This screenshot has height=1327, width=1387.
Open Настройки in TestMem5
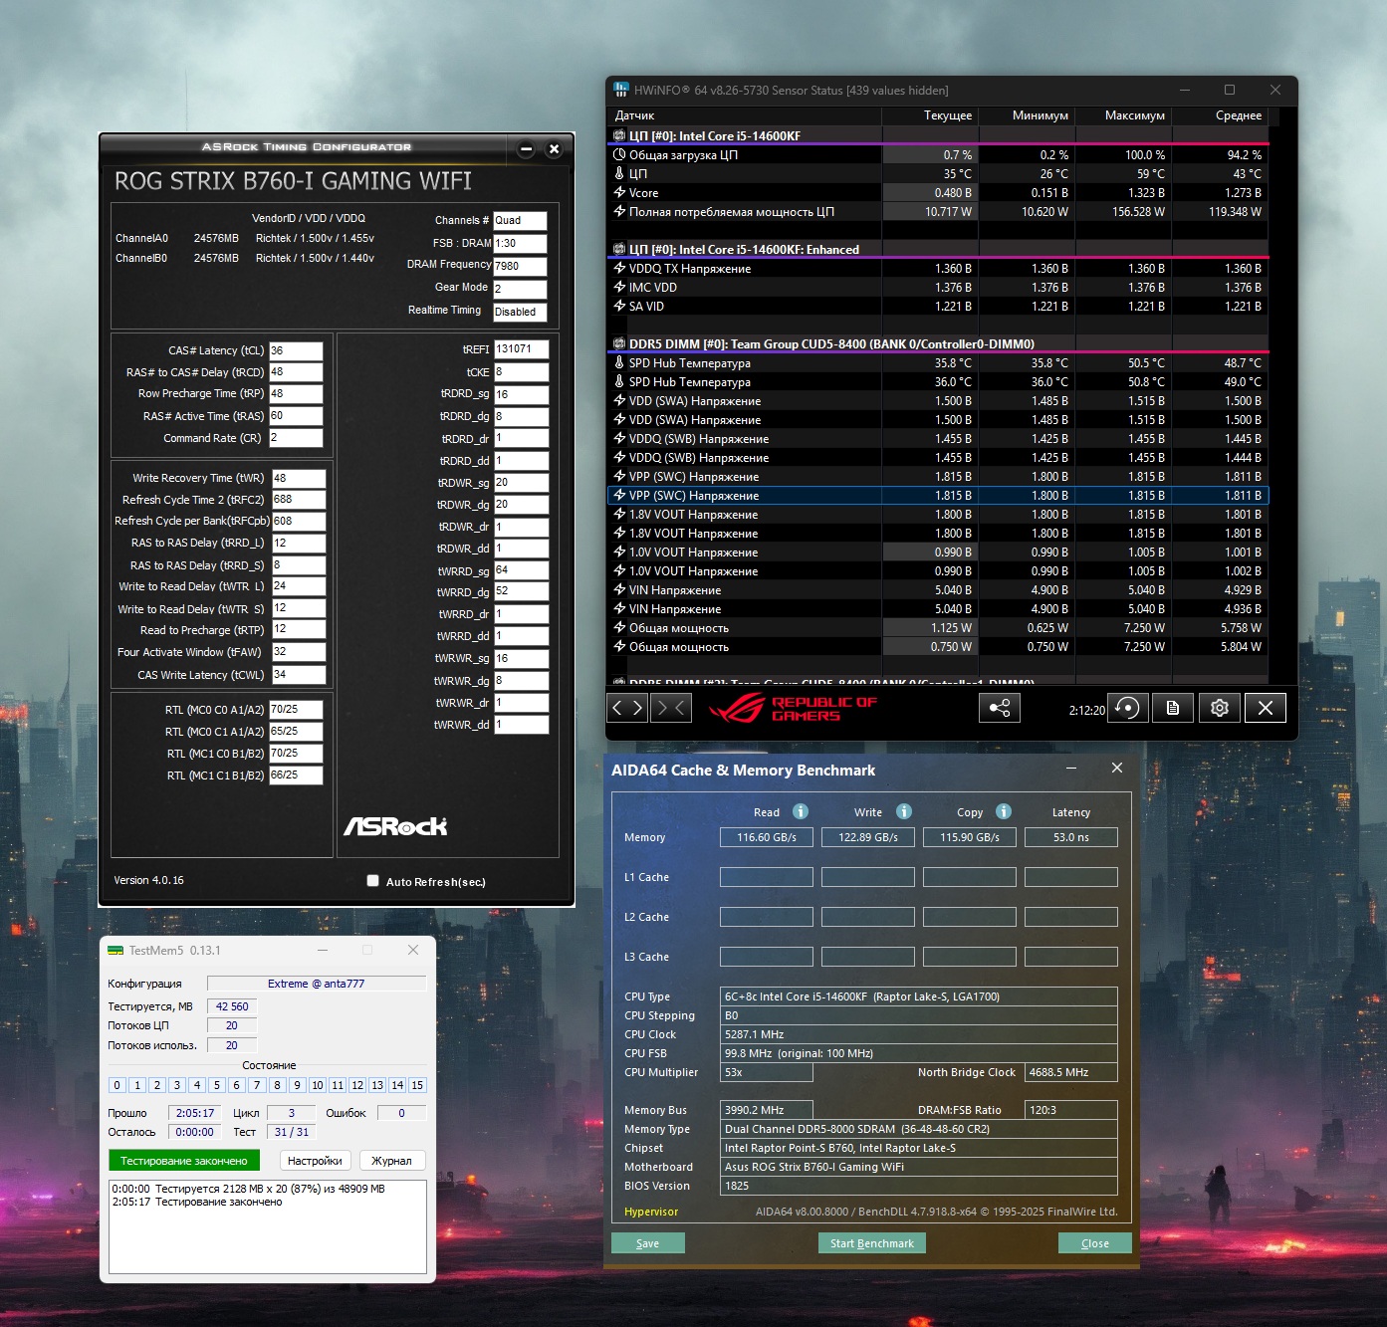coord(315,1161)
